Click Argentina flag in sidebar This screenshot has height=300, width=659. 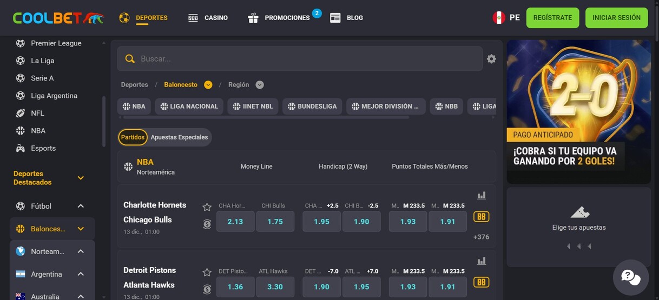point(21,274)
